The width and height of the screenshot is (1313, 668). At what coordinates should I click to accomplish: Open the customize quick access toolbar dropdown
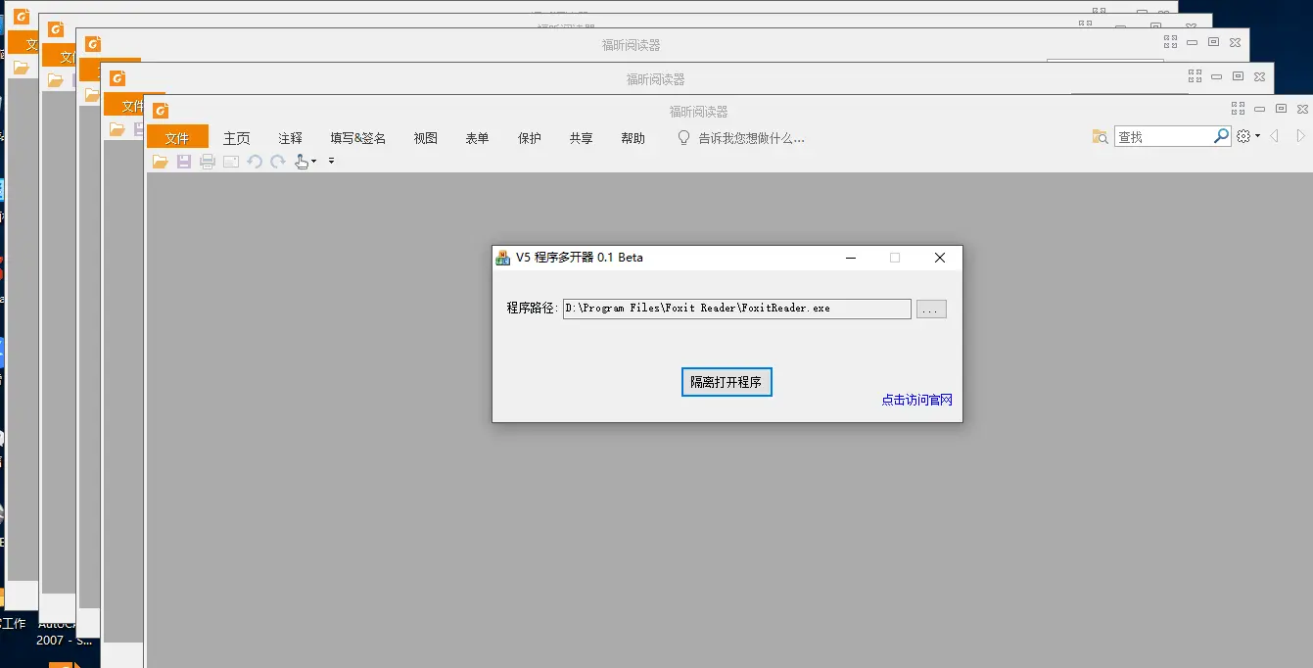[331, 162]
